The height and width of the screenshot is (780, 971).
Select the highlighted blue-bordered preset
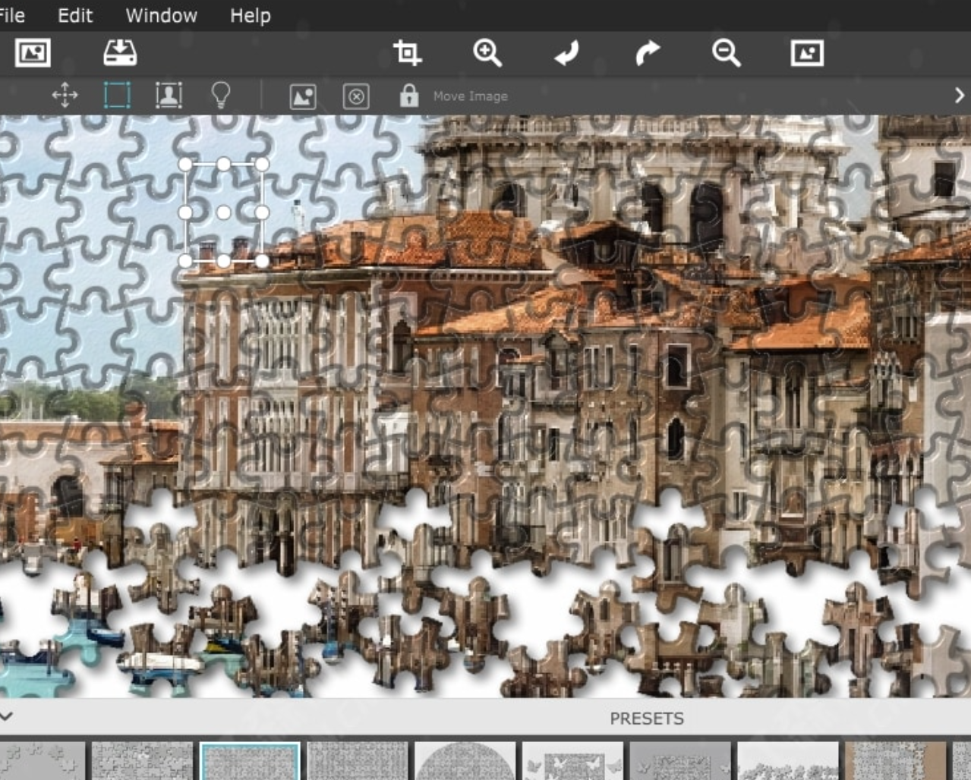251,761
